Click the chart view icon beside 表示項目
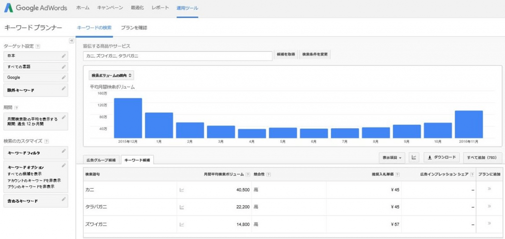The width and height of the screenshot is (505, 239). 414,157
